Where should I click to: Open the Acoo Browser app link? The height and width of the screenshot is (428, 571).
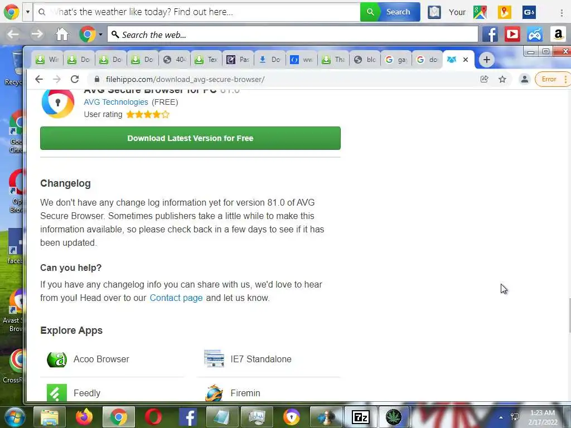coord(101,359)
